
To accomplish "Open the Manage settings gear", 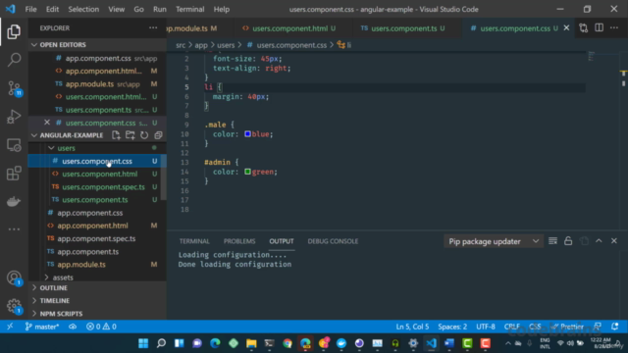I will click(x=14, y=306).
